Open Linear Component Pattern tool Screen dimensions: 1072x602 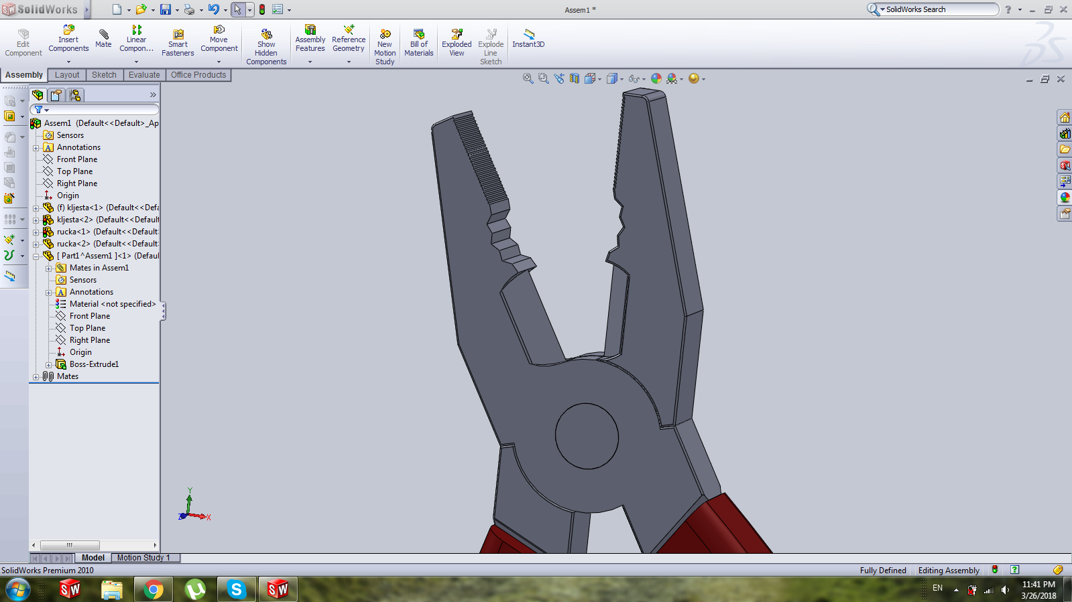[x=136, y=39]
